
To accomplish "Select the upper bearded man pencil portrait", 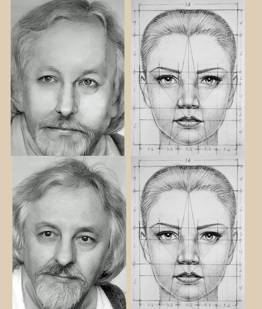I will (x=68, y=78).
